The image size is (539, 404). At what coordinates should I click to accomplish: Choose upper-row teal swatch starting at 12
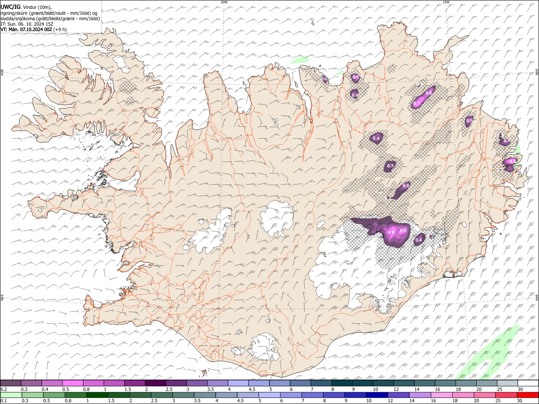[x=404, y=383]
